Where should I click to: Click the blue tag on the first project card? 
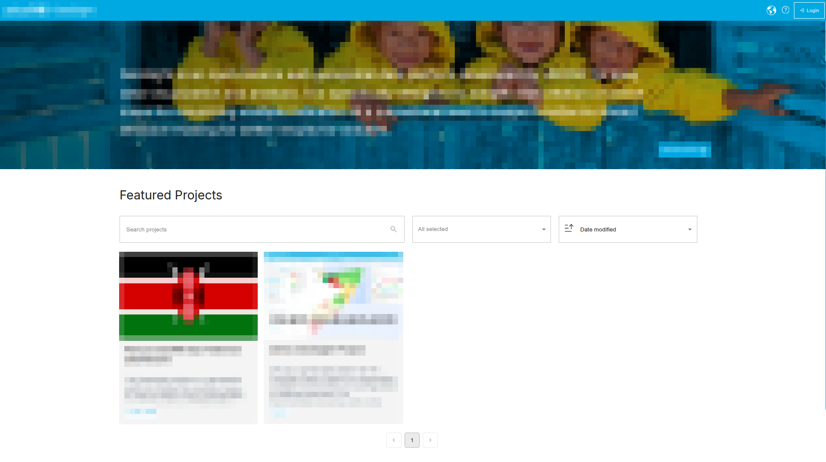pos(140,412)
